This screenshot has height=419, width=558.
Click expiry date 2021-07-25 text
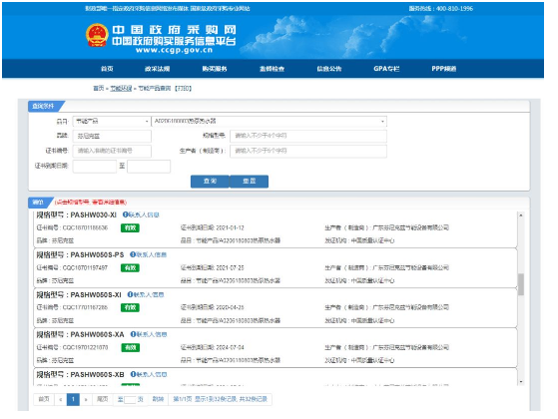click(230, 267)
